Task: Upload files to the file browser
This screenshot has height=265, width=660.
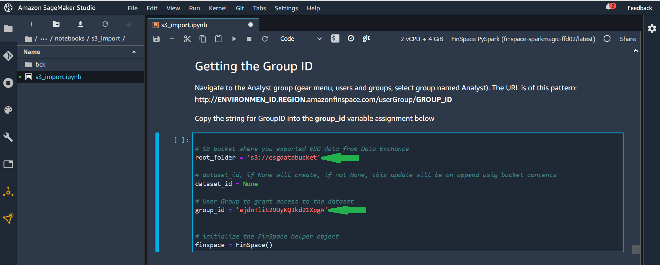Action: (x=80, y=24)
